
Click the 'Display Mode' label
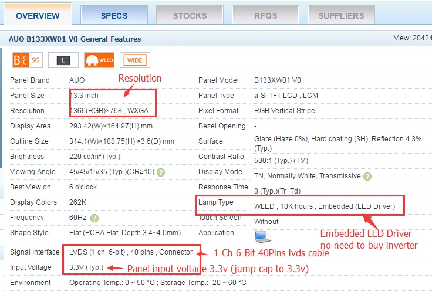coord(220,172)
